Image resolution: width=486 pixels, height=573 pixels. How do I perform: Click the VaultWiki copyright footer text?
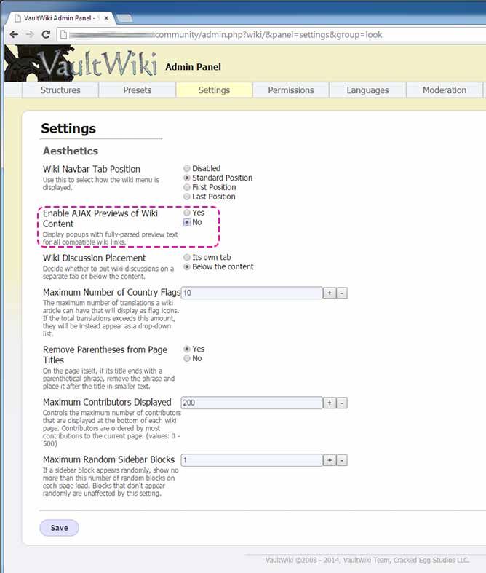point(367,560)
